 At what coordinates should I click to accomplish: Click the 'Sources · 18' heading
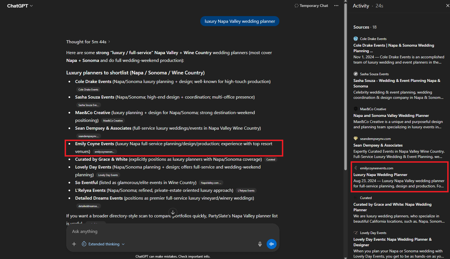(365, 27)
